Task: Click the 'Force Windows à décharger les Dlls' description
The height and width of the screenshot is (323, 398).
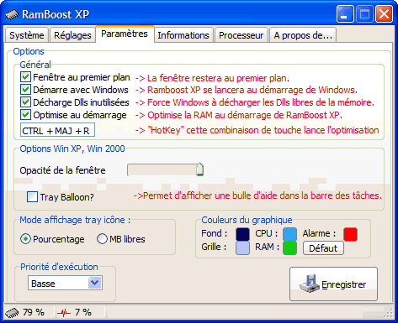Action: coord(255,102)
